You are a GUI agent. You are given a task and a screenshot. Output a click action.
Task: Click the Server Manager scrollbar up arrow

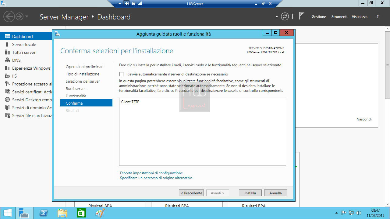(x=388, y=28)
